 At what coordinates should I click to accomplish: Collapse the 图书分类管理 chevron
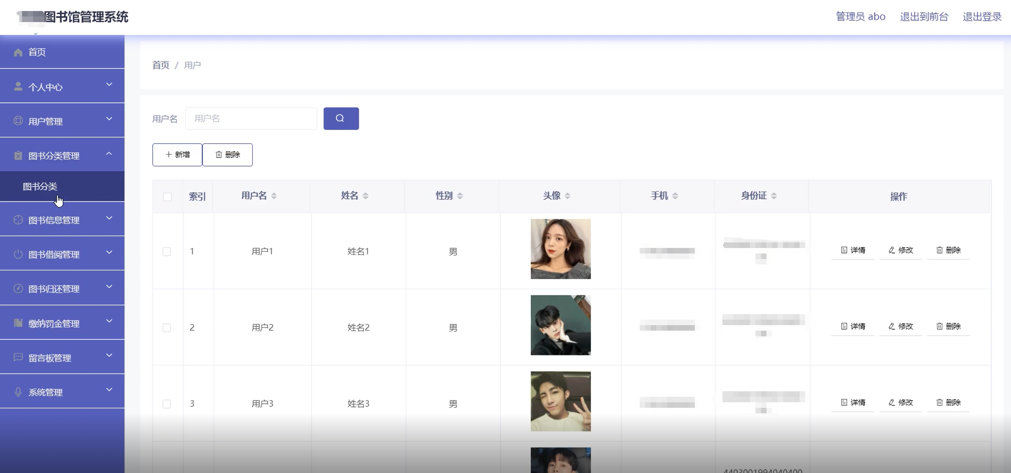point(109,153)
